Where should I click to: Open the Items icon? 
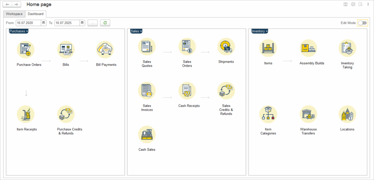[268, 48]
